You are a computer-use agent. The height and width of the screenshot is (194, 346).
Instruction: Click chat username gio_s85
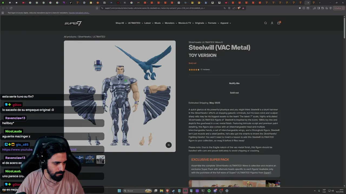click(x=22, y=145)
